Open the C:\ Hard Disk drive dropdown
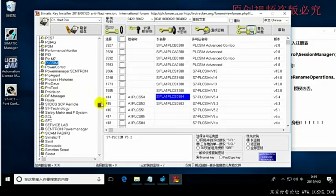336x196 pixels. pos(76,20)
